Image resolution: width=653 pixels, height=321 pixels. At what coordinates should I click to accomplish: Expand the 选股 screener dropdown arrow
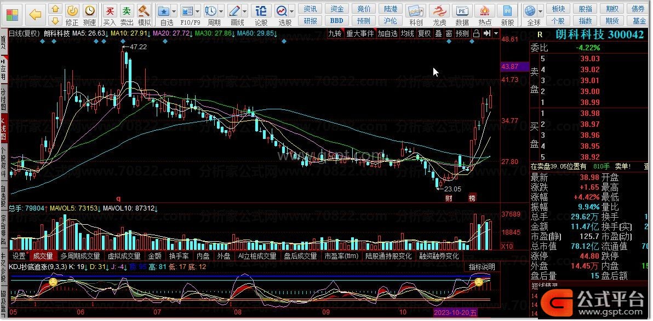pyautogui.click(x=292, y=11)
